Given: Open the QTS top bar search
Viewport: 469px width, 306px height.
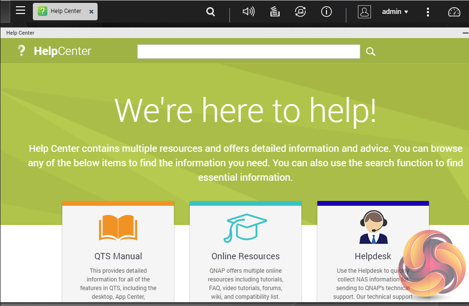Looking at the screenshot, I should pyautogui.click(x=211, y=12).
